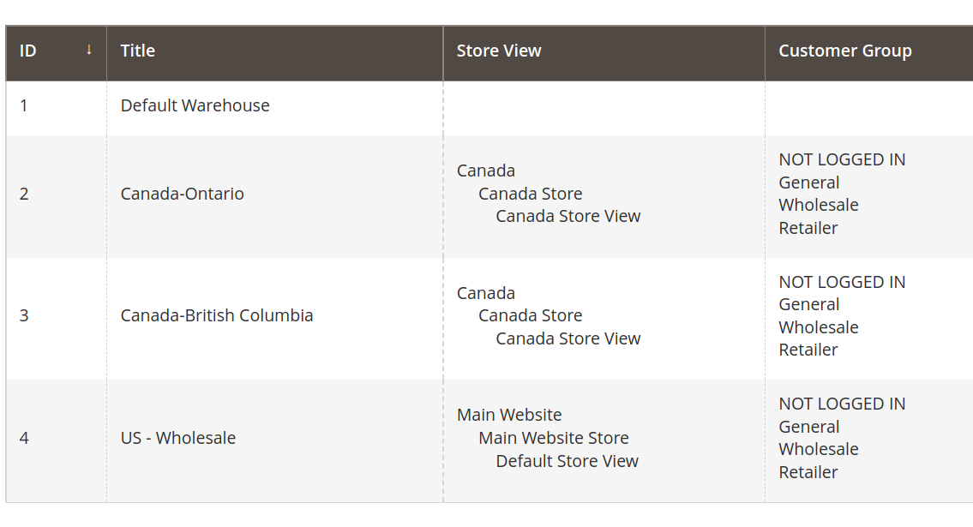Open the US - Wholesale row
973x527 pixels.
(490, 440)
